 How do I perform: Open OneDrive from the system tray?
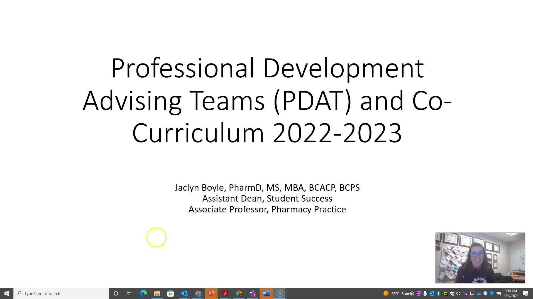point(478,293)
